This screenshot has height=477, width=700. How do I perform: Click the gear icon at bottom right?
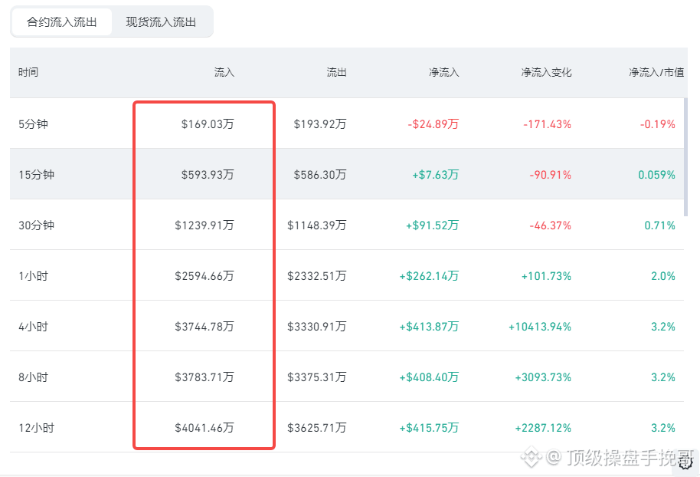tap(685, 463)
